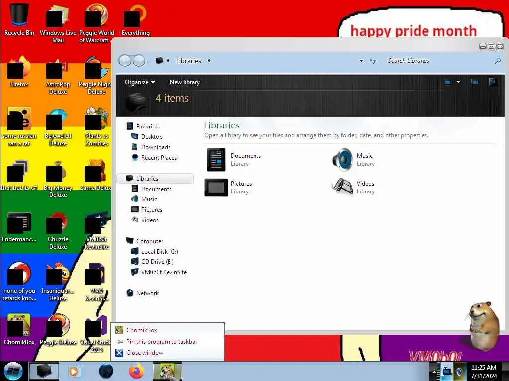Select Desktop under Favorites

point(152,137)
